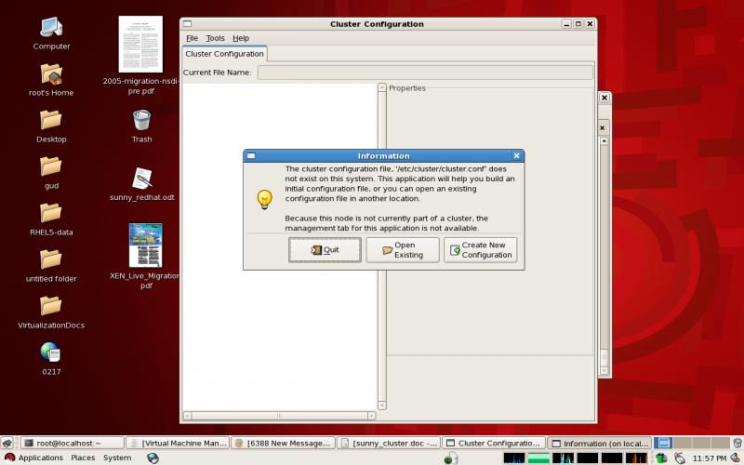Close the Cluster Configuration window
The image size is (744, 465).
pyautogui.click(x=590, y=24)
